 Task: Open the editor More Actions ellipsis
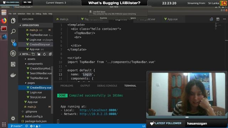[224, 19]
